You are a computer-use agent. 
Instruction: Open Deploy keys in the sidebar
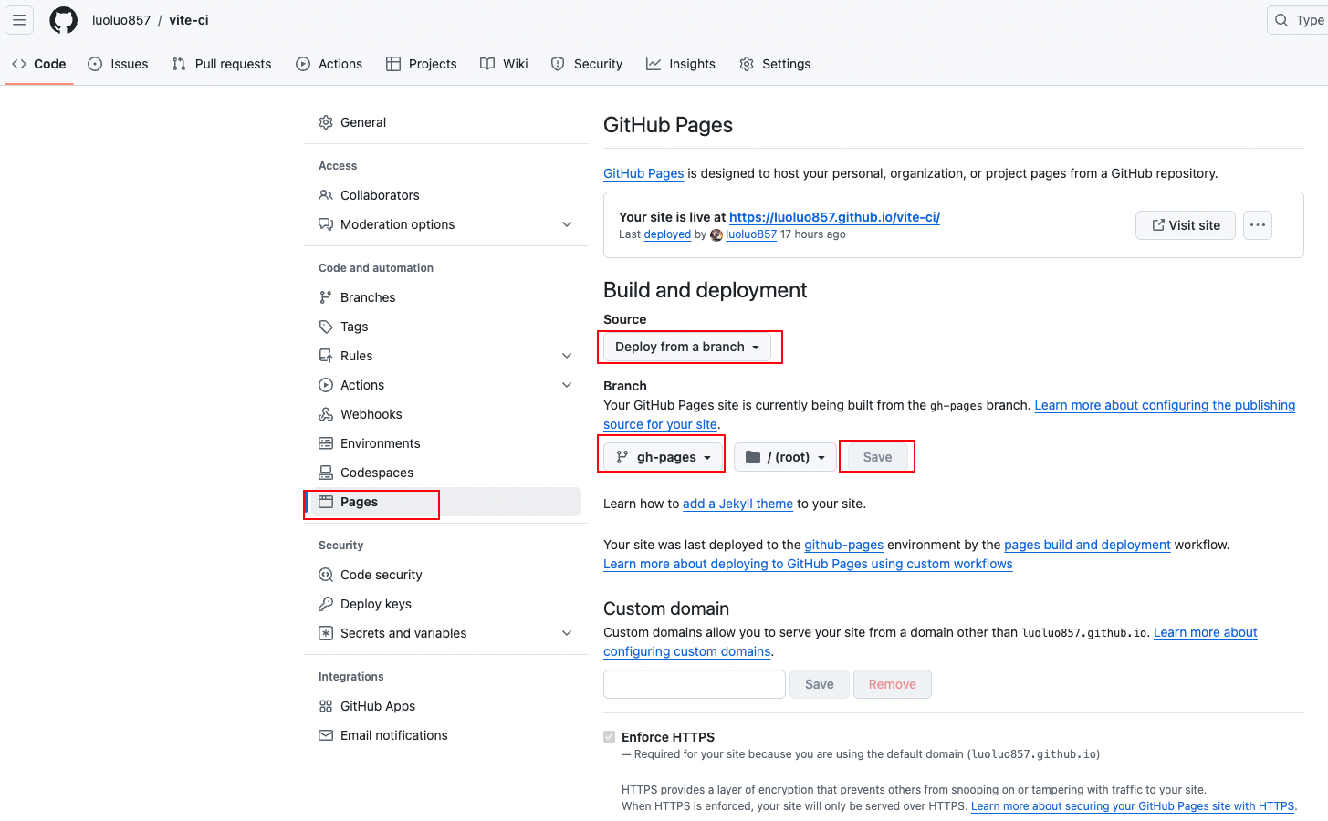tap(375, 604)
